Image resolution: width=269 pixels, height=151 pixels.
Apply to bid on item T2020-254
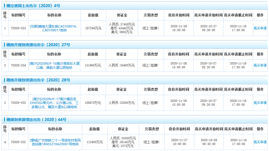[x=260, y=65]
